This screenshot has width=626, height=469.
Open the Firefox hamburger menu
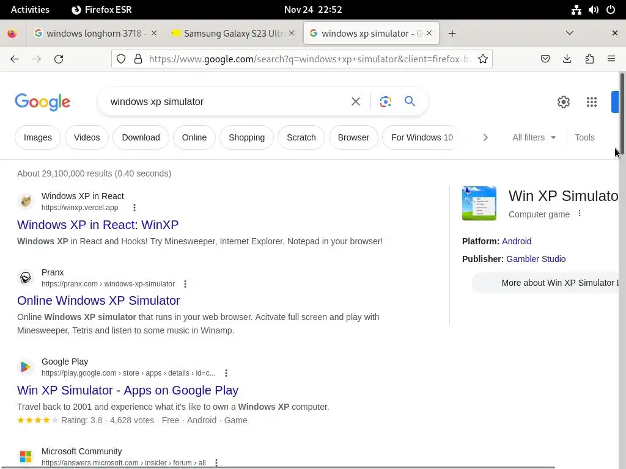coord(611,59)
